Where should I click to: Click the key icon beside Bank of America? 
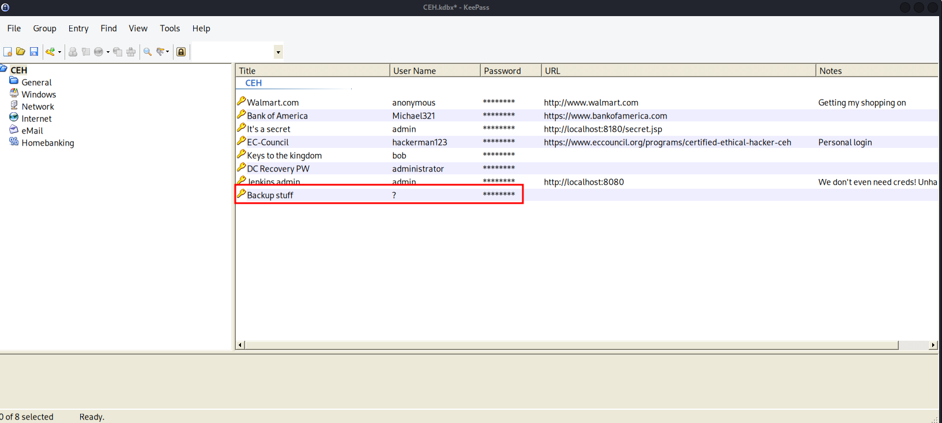point(242,114)
